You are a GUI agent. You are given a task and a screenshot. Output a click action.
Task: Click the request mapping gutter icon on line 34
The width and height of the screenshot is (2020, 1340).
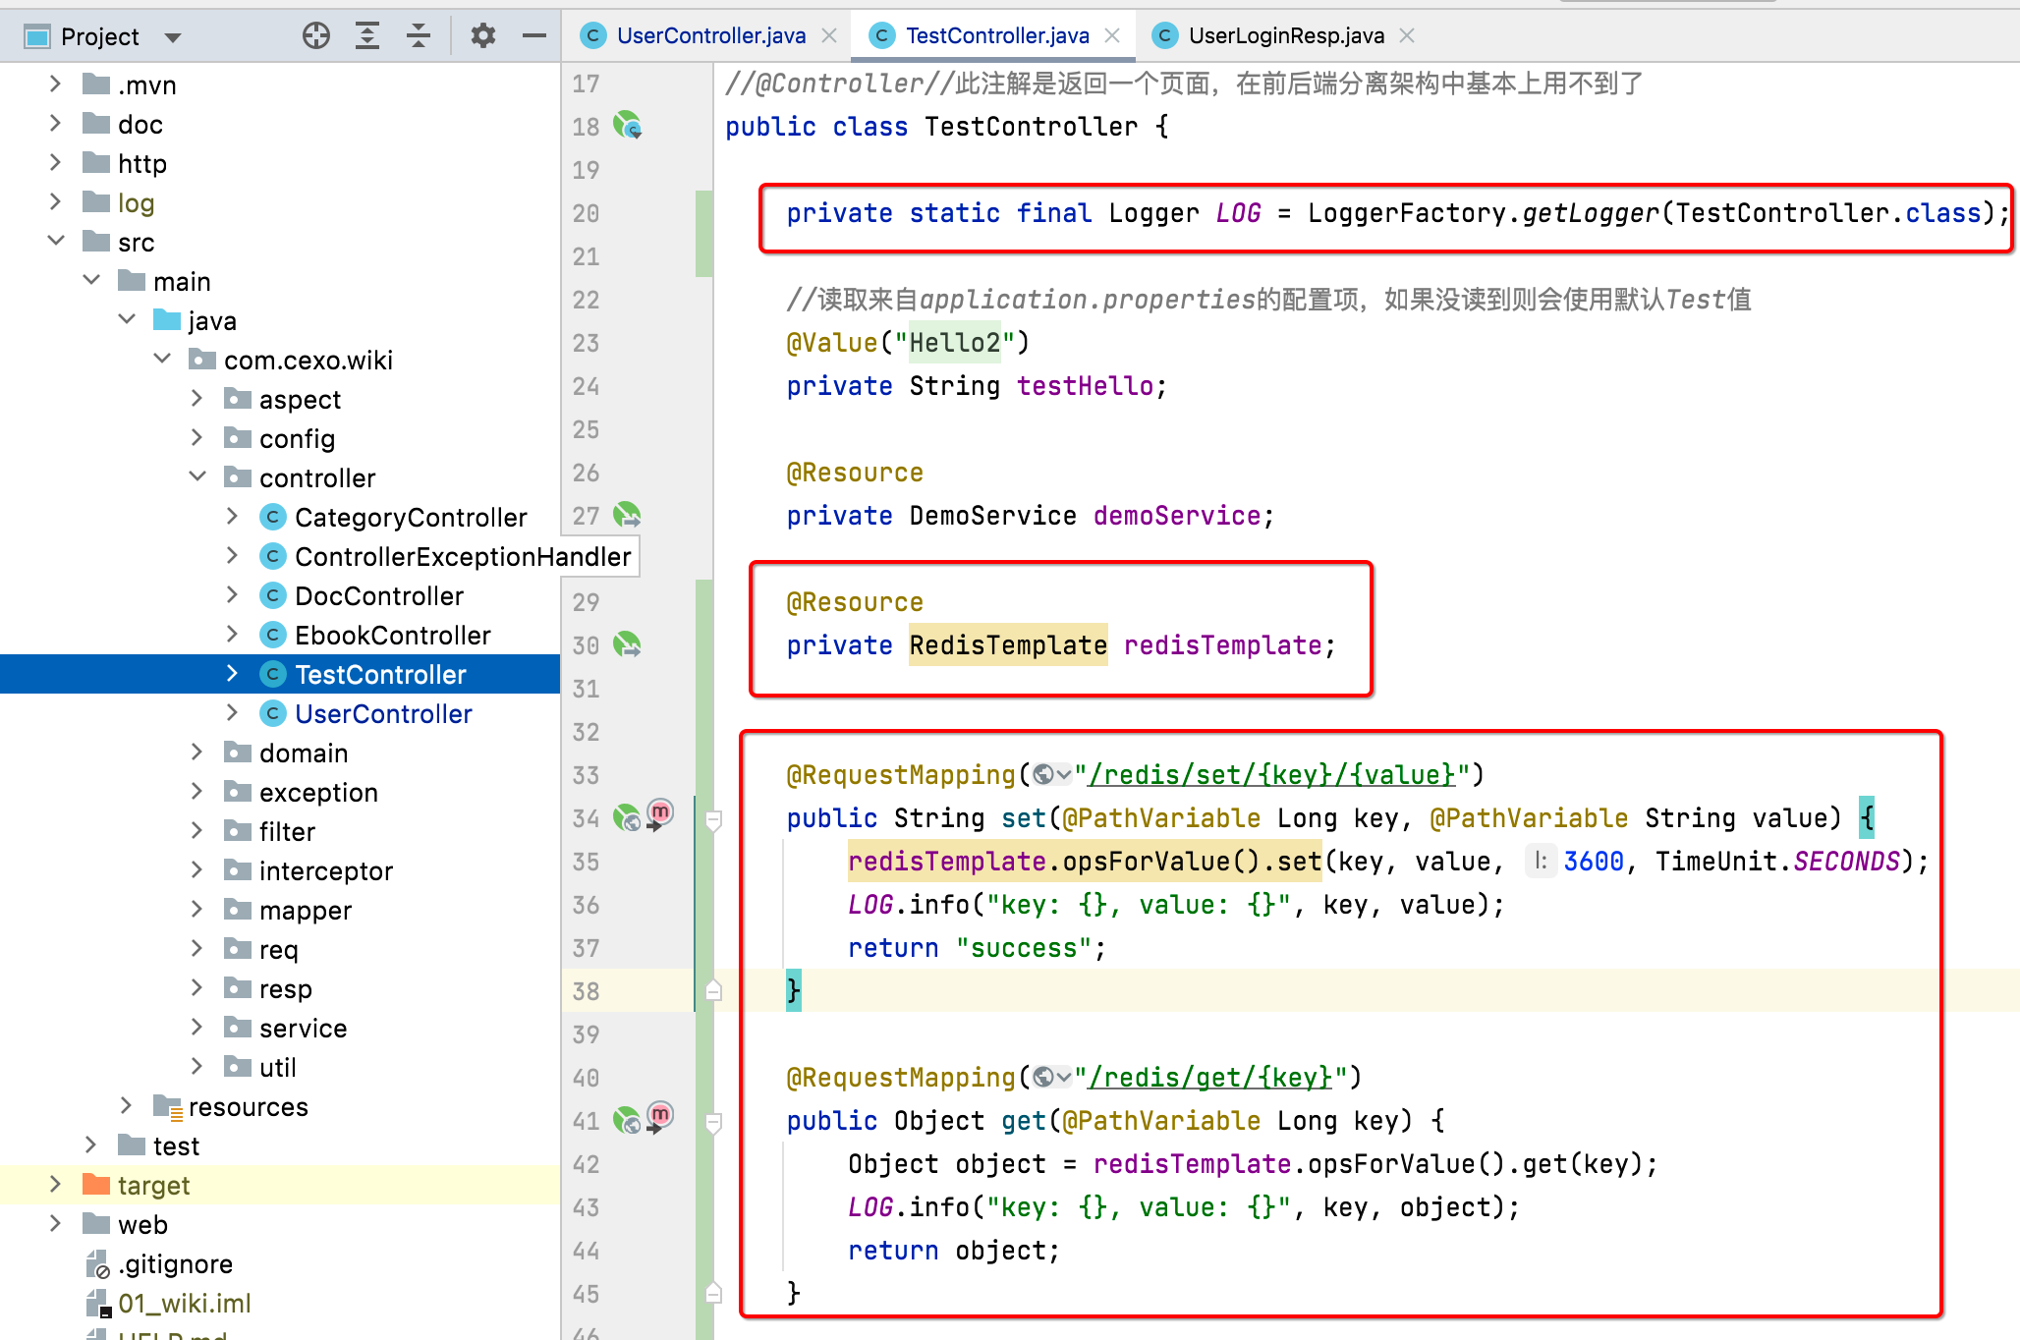[x=627, y=817]
